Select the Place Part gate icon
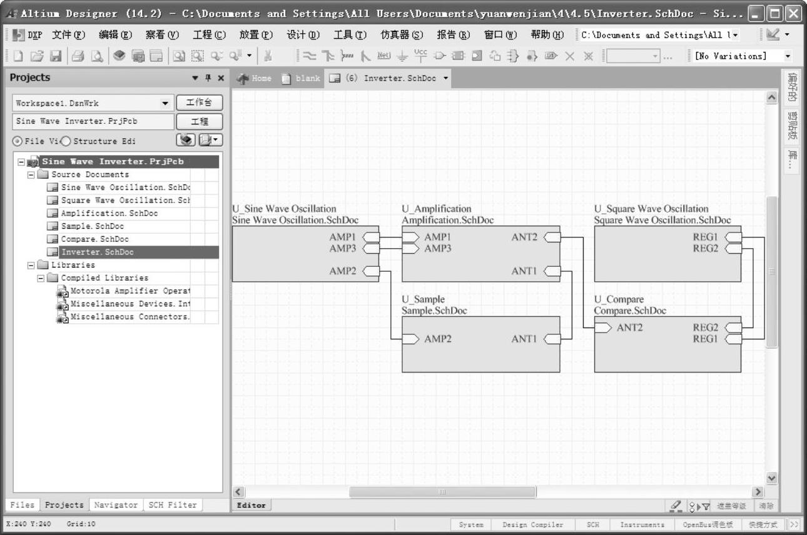The height and width of the screenshot is (535, 807). (x=439, y=56)
